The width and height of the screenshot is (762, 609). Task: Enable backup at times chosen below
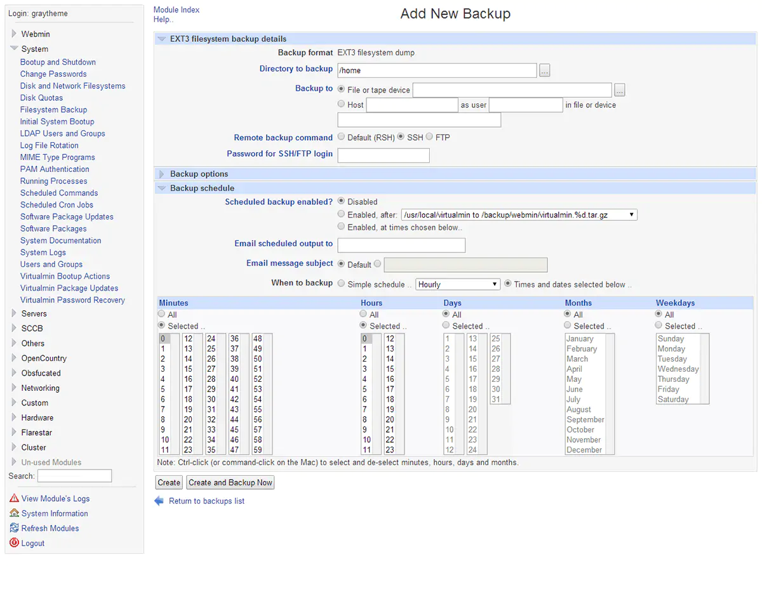tap(342, 226)
